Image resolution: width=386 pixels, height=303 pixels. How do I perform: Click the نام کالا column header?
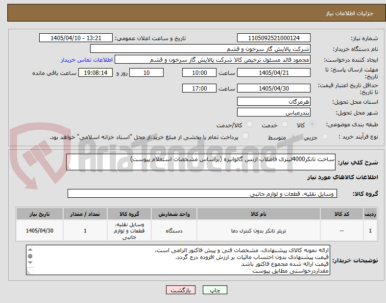click(x=259, y=214)
